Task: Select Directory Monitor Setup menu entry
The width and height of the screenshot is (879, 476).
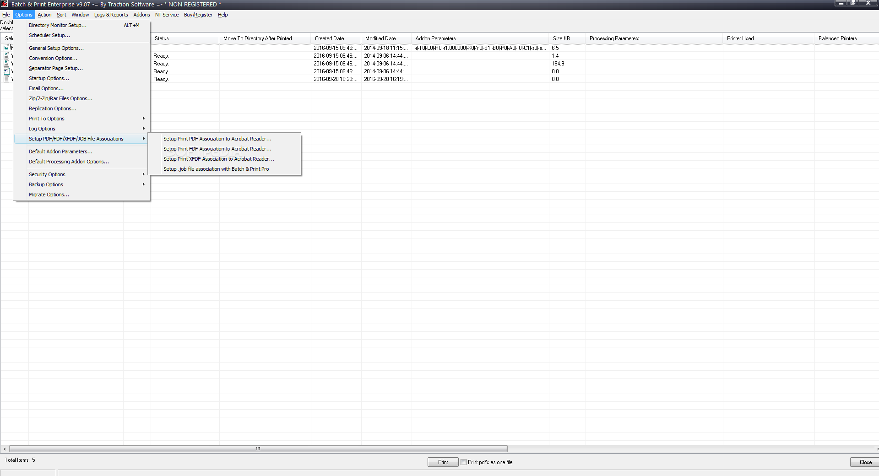Action: click(81, 25)
